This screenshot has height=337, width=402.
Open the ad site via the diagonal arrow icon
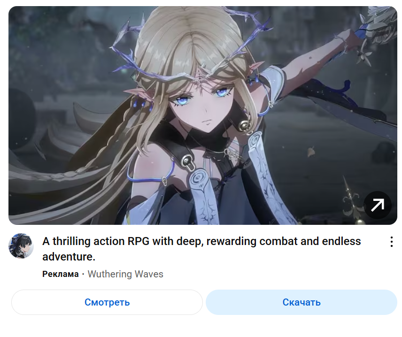(x=378, y=205)
